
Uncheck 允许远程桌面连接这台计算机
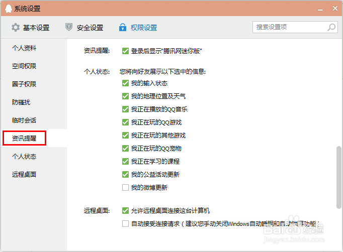[x=125, y=211]
